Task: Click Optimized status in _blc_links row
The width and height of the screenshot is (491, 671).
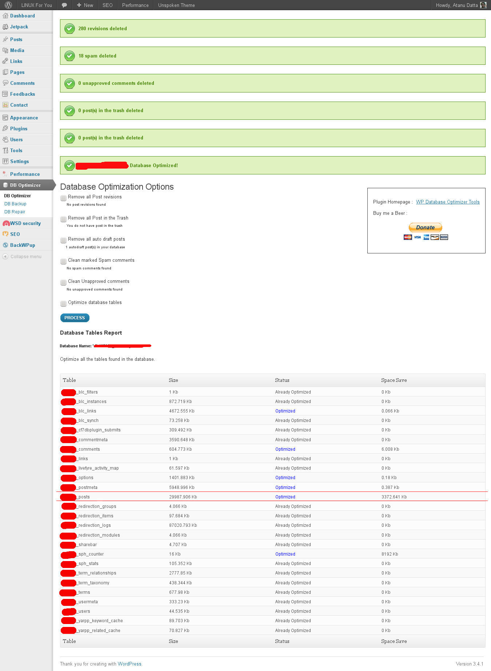Action: pos(285,411)
